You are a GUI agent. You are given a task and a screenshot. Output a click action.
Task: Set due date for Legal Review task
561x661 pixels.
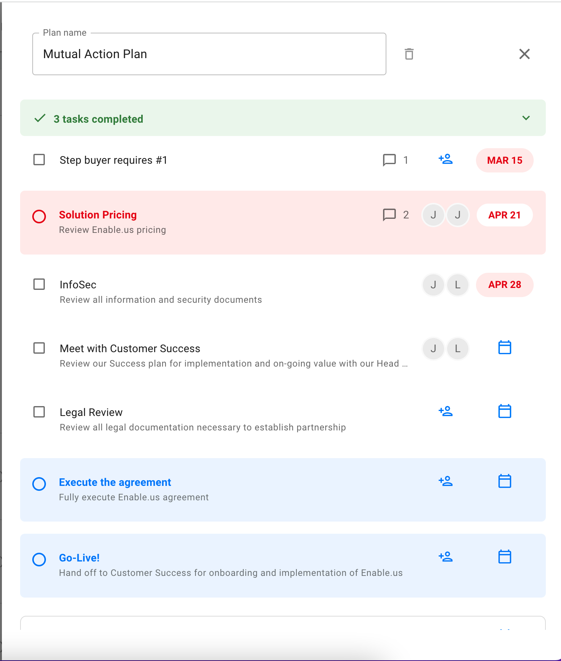[504, 411]
